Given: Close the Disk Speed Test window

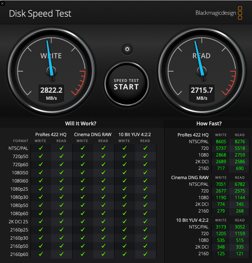Looking at the screenshot, I should (2, 3).
